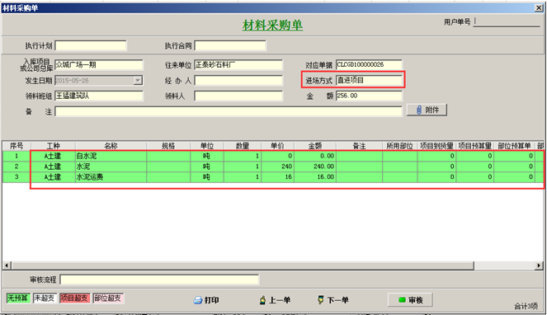The image size is (547, 315).
Task: Select the 部位超支 legend swatch
Action: (107, 299)
